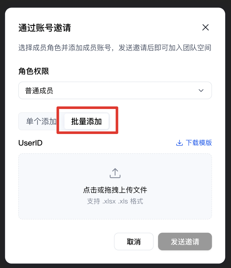The image size is (231, 268).
Task: Click the download arrow icon beside 下载模版
Action: [179, 143]
